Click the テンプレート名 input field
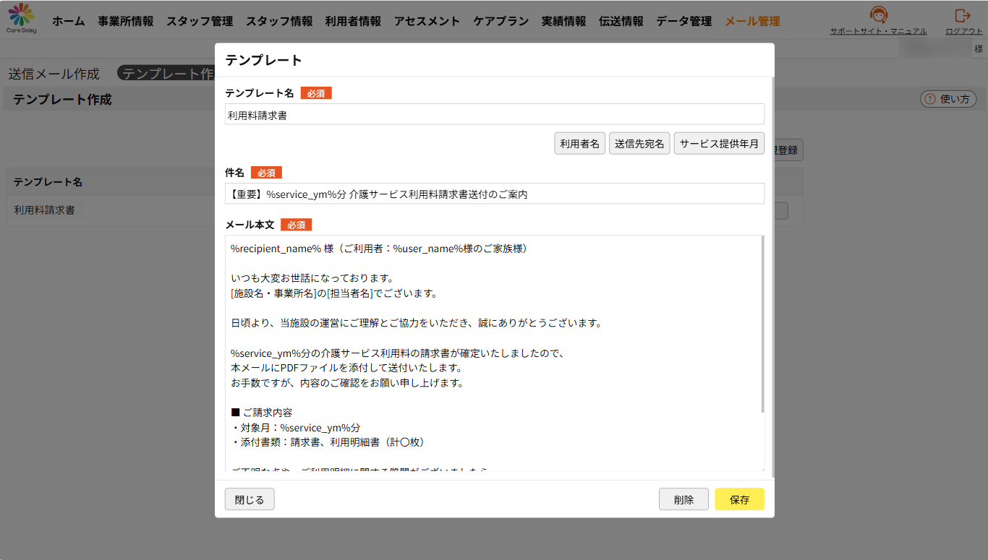 point(495,114)
